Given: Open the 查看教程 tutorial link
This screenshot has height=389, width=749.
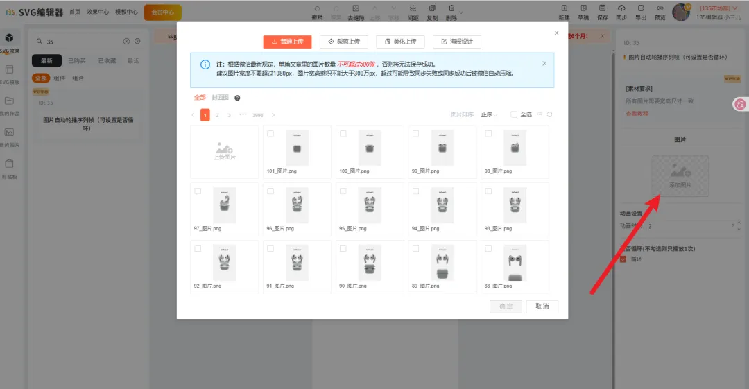Looking at the screenshot, I should [637, 114].
